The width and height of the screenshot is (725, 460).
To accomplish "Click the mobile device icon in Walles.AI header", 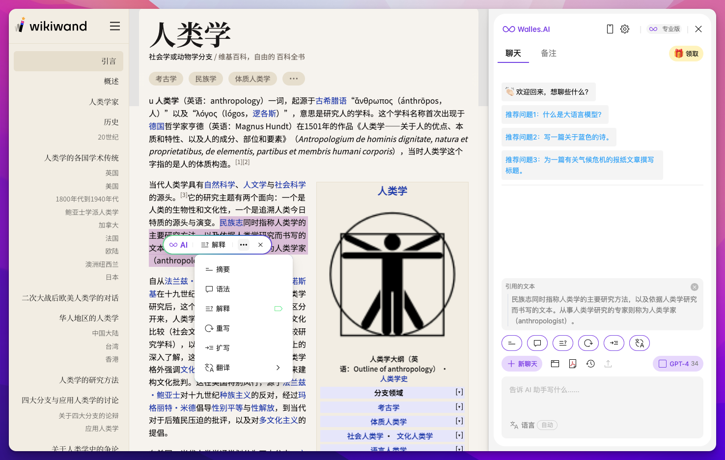I will tap(610, 29).
